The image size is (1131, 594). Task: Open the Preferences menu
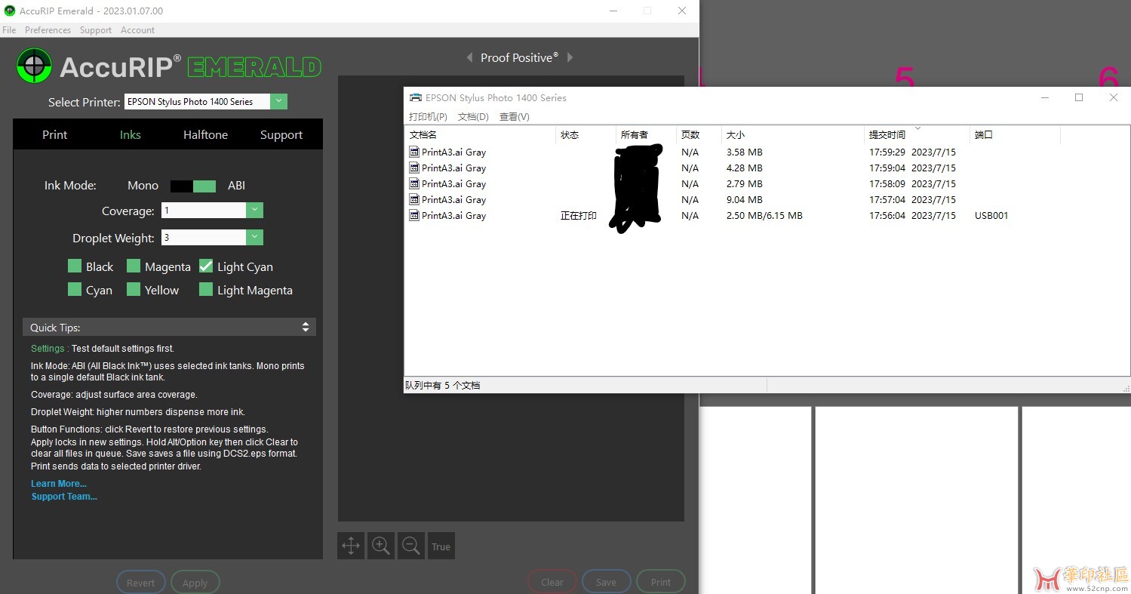(48, 30)
